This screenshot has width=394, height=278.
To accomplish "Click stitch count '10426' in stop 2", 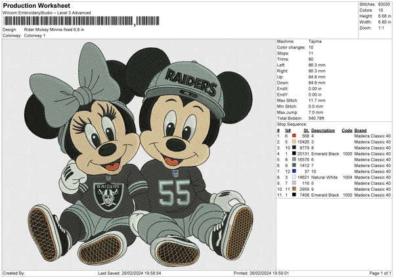I will coord(303,142).
